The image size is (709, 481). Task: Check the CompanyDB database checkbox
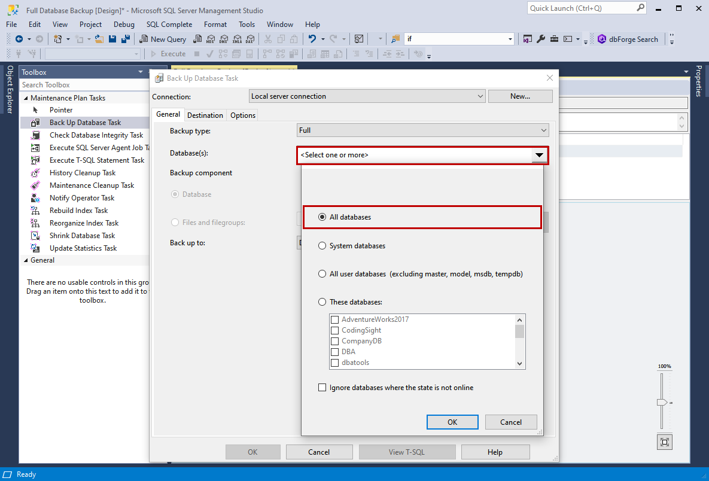point(335,342)
